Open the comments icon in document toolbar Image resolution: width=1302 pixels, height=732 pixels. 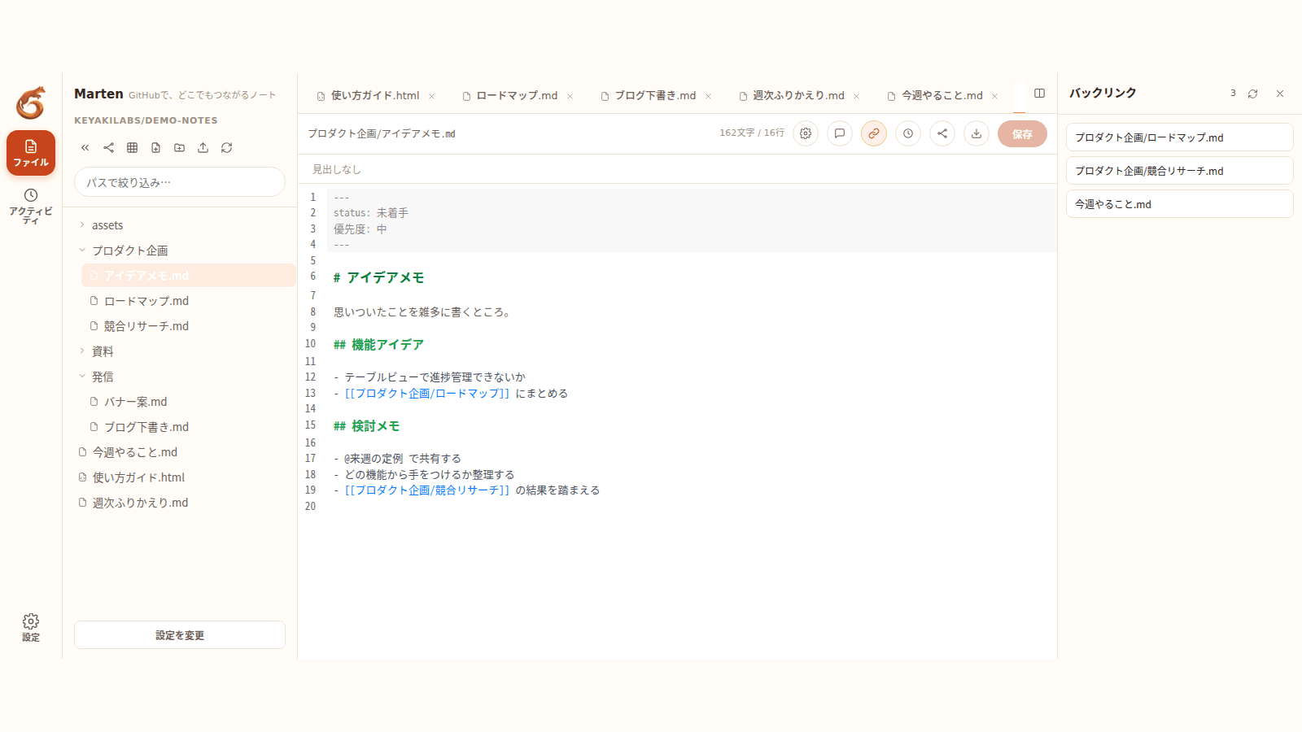pos(840,133)
